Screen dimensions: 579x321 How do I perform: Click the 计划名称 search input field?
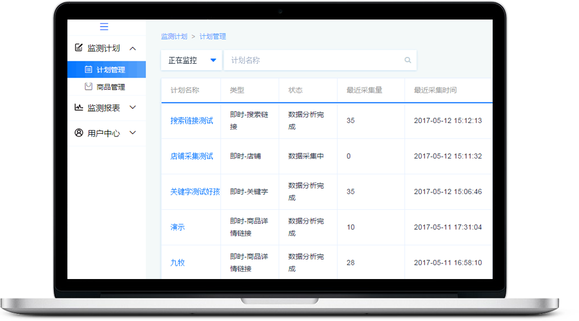point(313,60)
